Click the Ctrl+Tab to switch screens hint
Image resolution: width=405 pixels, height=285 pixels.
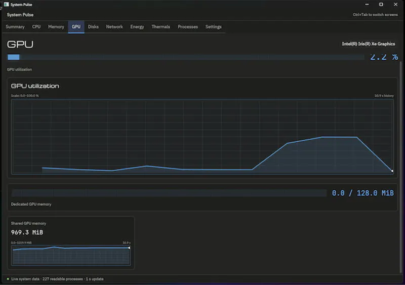click(x=375, y=15)
